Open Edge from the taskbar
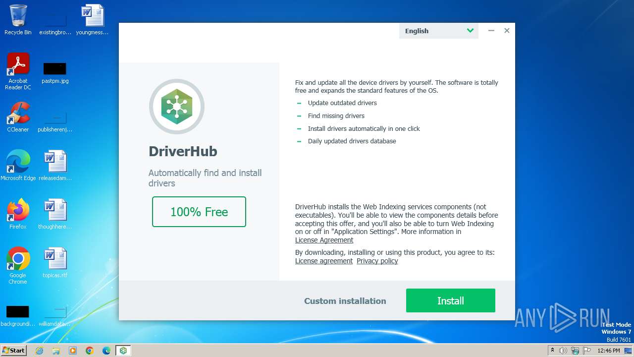Image resolution: width=634 pixels, height=357 pixels. pyautogui.click(x=106, y=351)
